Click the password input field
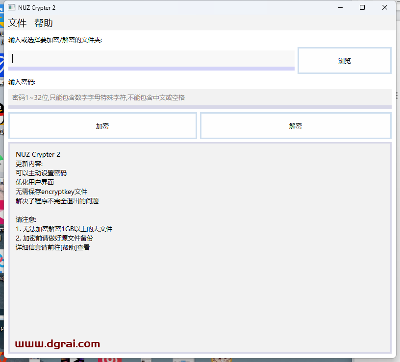The image size is (400, 362). pos(200,99)
